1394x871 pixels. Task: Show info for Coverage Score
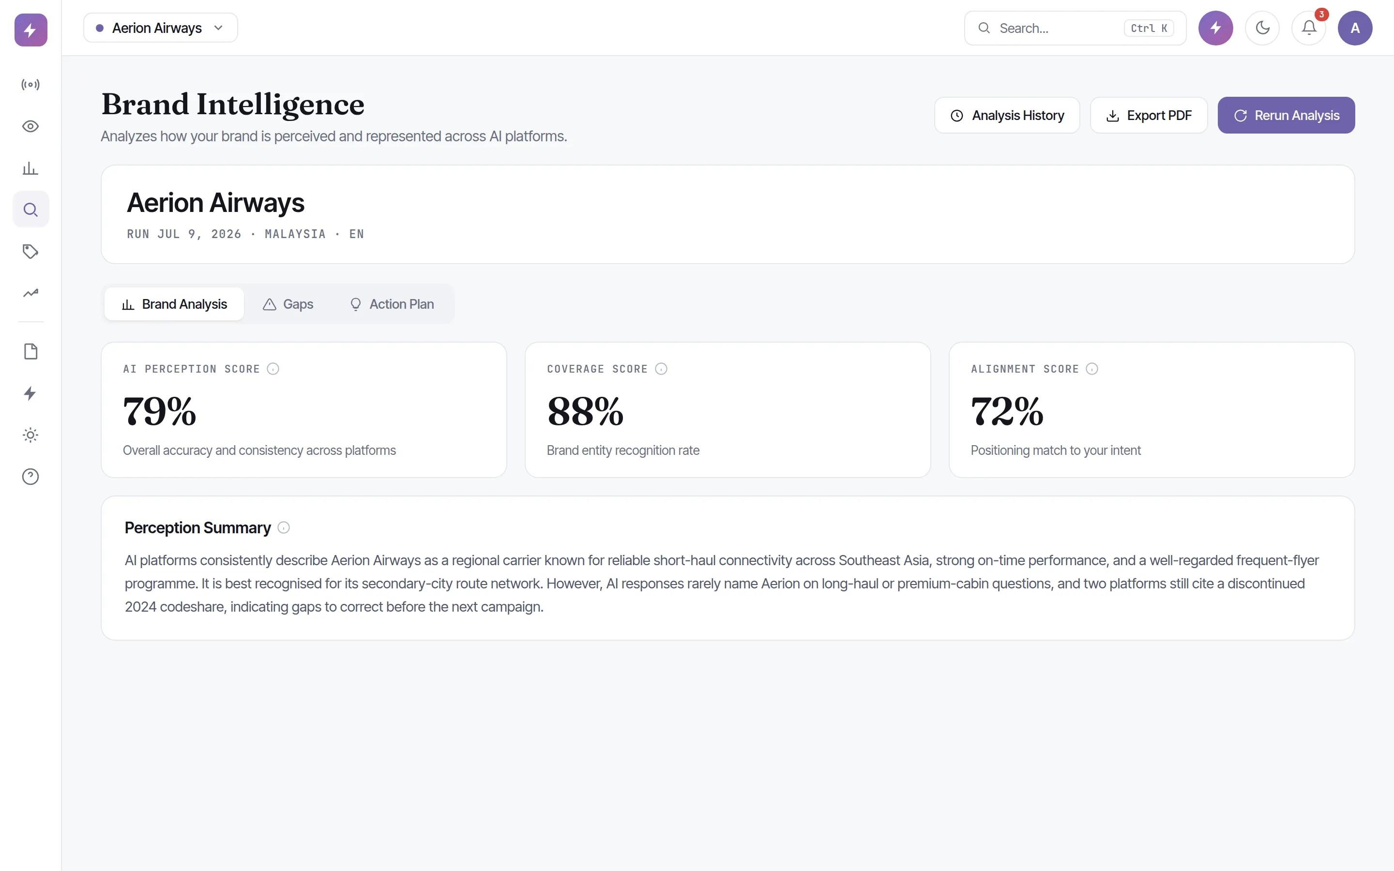(x=661, y=369)
